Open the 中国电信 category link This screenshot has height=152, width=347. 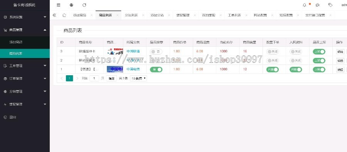(x=133, y=69)
